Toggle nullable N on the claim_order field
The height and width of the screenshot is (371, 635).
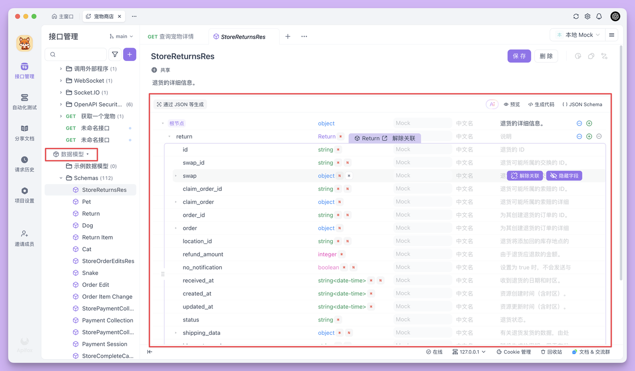pyautogui.click(x=340, y=202)
